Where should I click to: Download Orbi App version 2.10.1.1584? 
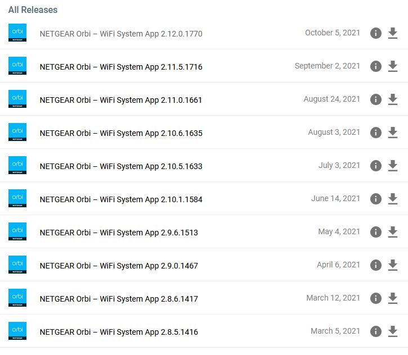[392, 199]
